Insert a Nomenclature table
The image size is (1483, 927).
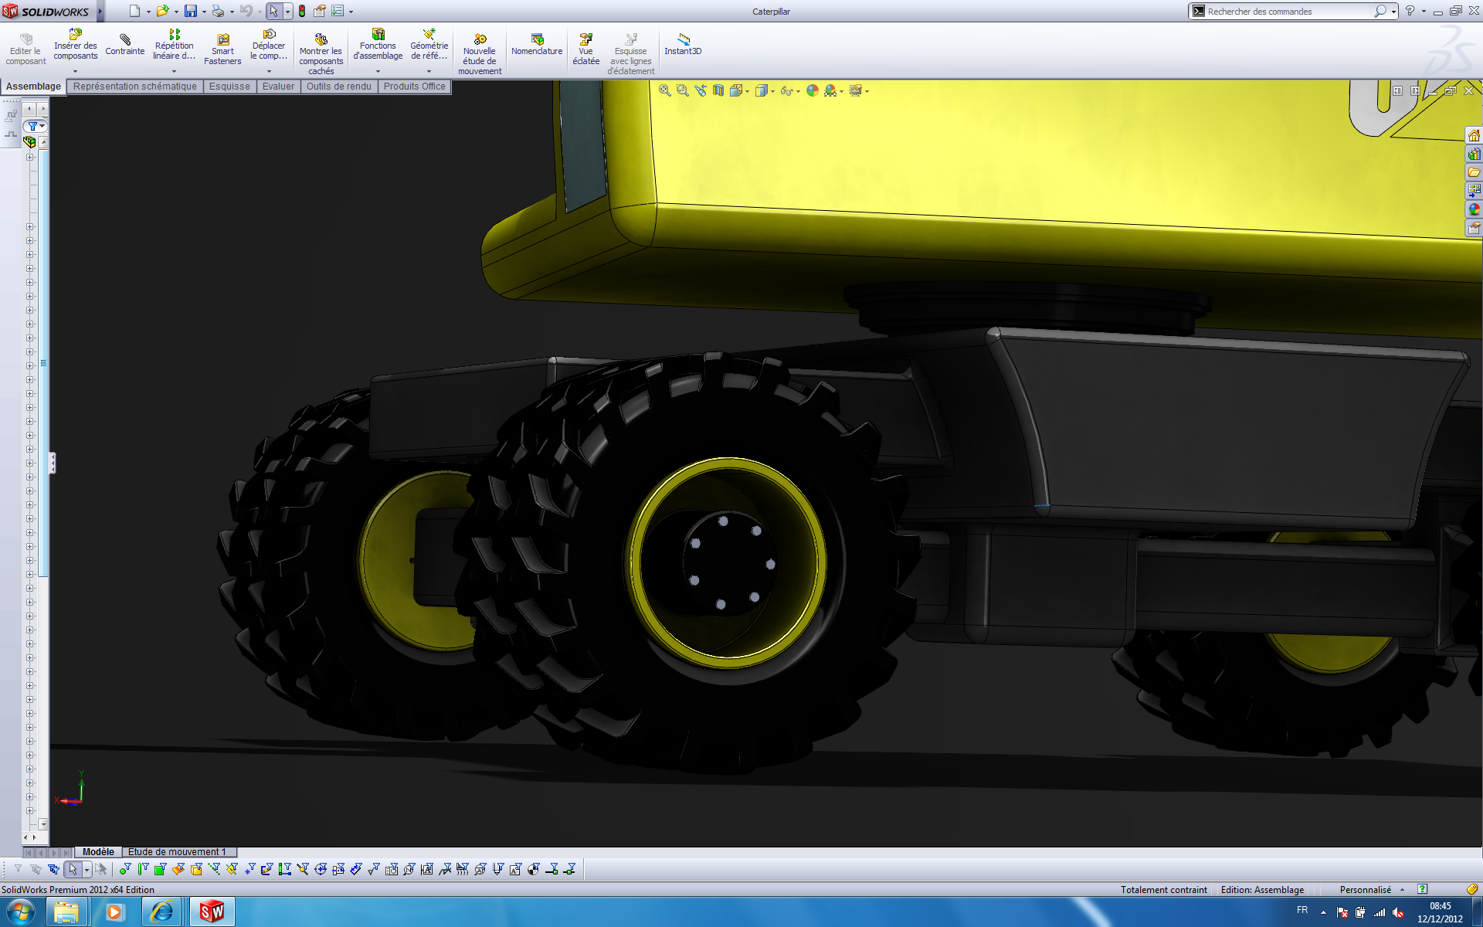point(537,45)
